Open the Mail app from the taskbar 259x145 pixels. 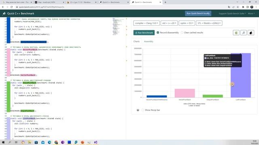click(x=43, y=142)
